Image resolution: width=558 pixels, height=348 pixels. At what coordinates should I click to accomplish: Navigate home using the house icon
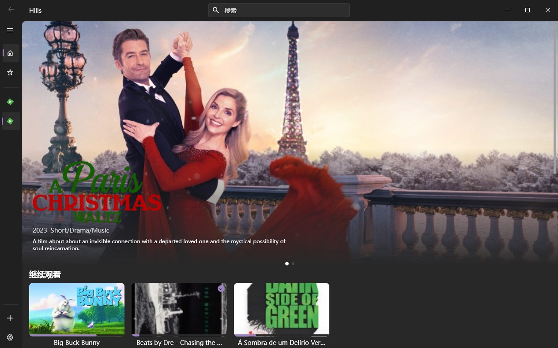pyautogui.click(x=10, y=52)
